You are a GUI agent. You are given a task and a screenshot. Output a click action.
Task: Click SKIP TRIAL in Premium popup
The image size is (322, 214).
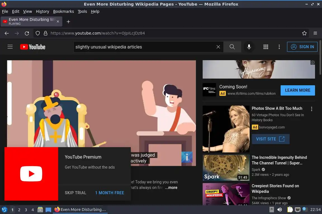75,193
